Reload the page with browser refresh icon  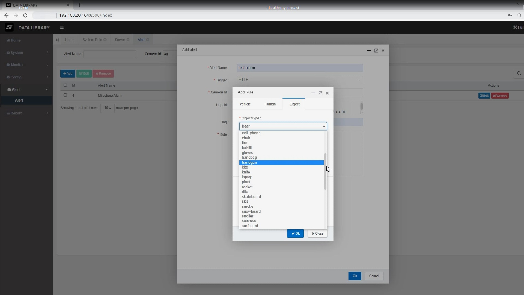[x=25, y=15]
